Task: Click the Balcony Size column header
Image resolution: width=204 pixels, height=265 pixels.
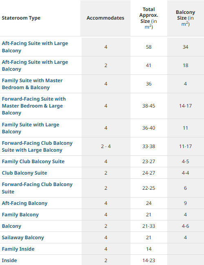Action: click(186, 18)
